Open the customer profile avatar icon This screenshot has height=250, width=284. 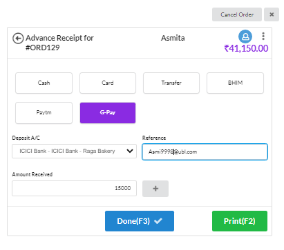(245, 37)
